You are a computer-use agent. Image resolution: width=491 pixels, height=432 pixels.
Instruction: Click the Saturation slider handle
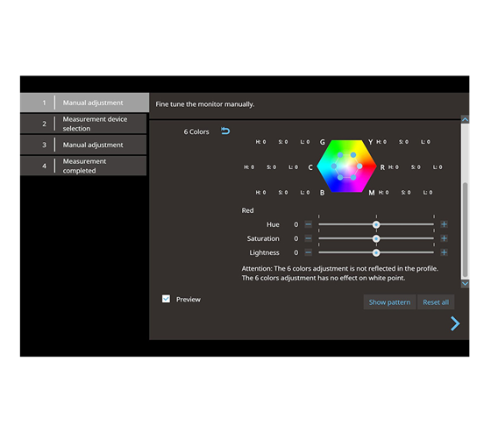376,238
